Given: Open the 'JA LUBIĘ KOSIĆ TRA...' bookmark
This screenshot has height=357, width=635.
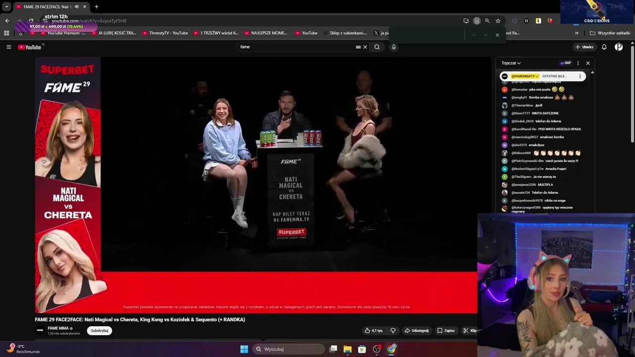Looking at the screenshot, I should pos(114,33).
